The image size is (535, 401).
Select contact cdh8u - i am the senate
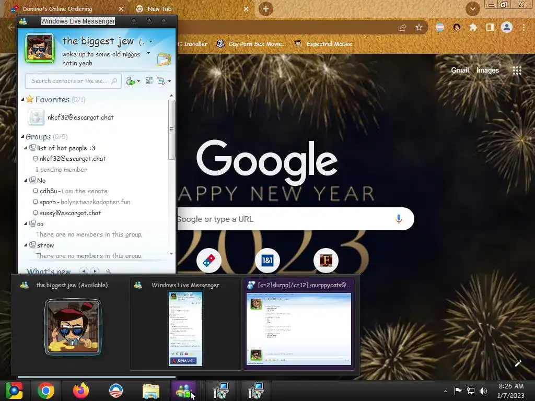pos(71,191)
